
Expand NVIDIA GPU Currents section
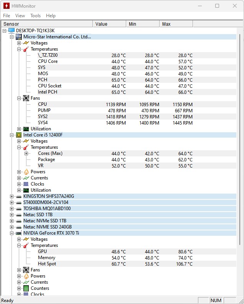tap(19, 282)
